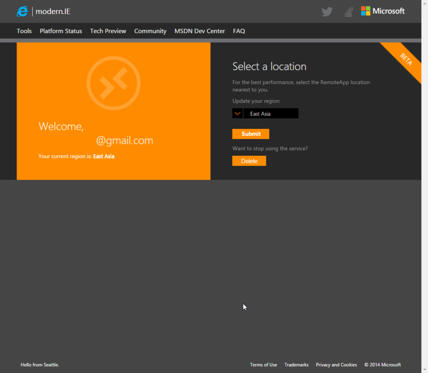
Task: Click the "Select a location" heading
Action: [x=270, y=66]
